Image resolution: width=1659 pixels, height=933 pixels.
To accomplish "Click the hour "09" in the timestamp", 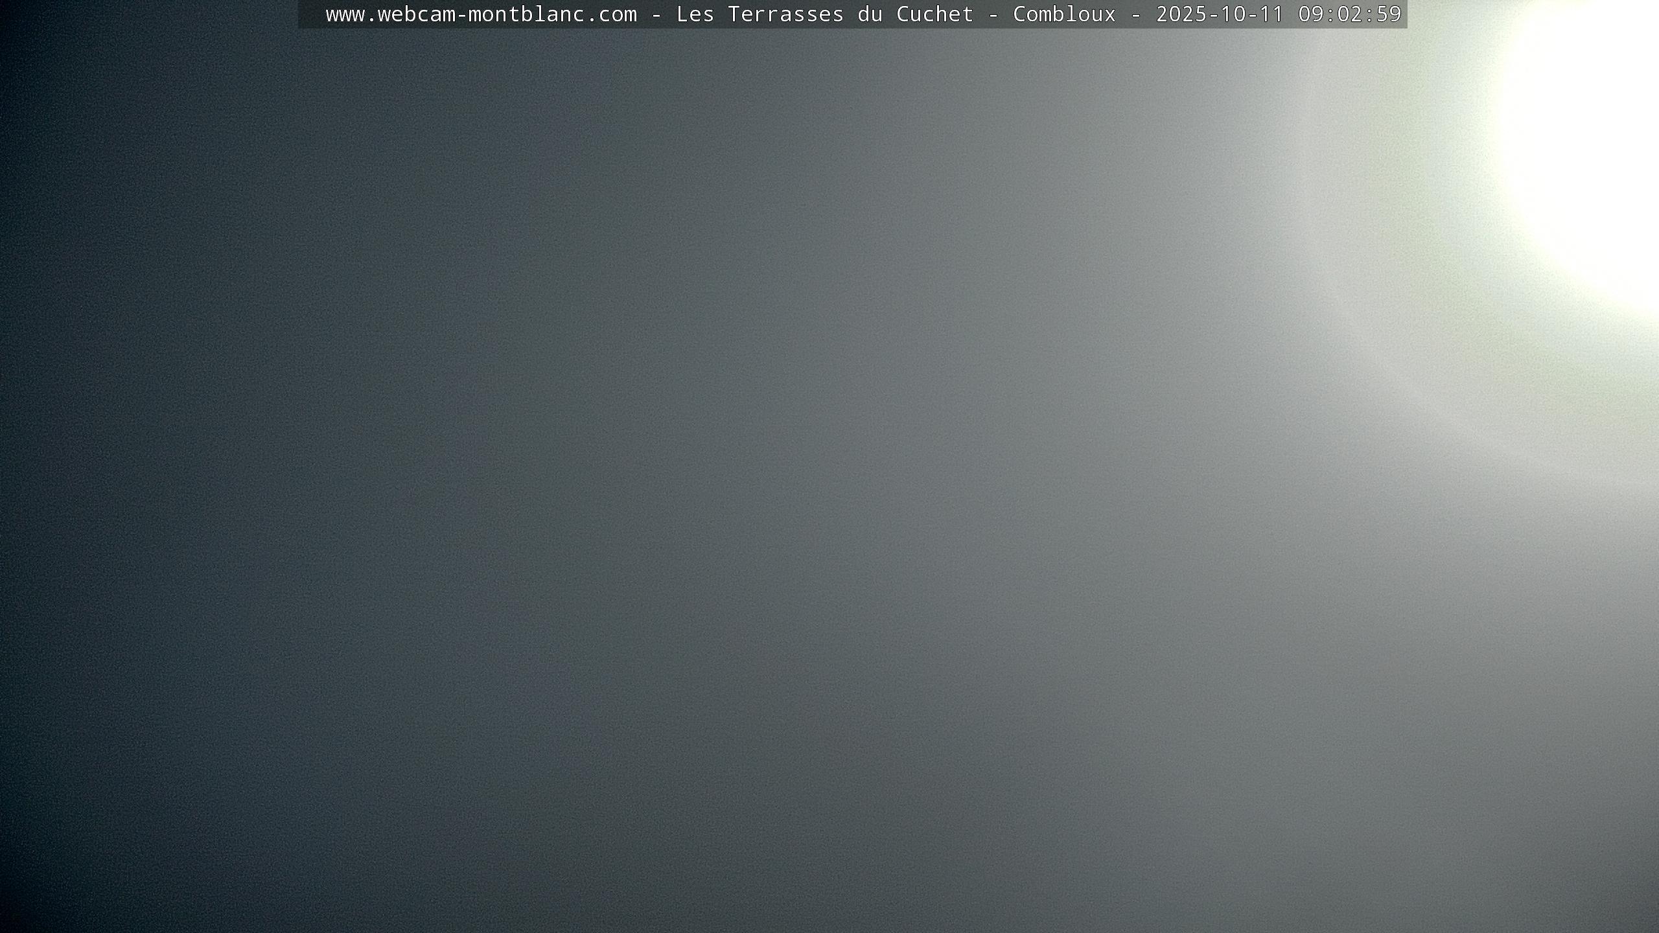I will [1311, 14].
